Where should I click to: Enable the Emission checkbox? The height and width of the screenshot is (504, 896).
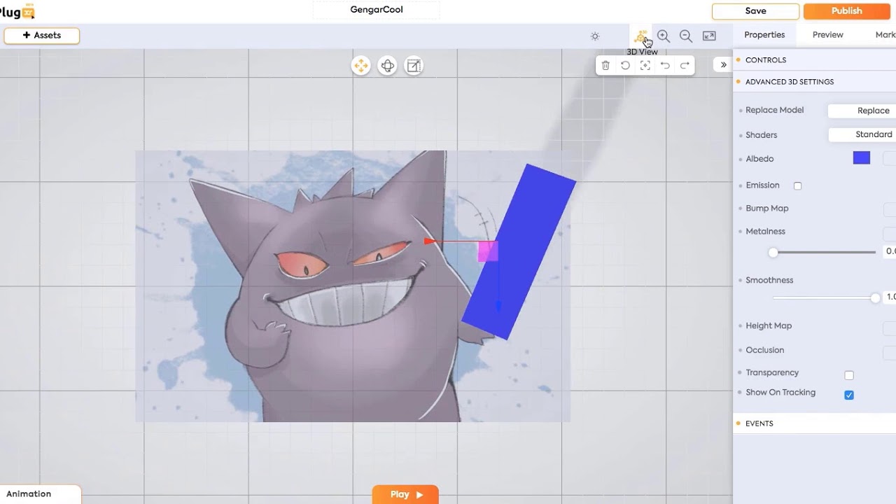pyautogui.click(x=797, y=185)
